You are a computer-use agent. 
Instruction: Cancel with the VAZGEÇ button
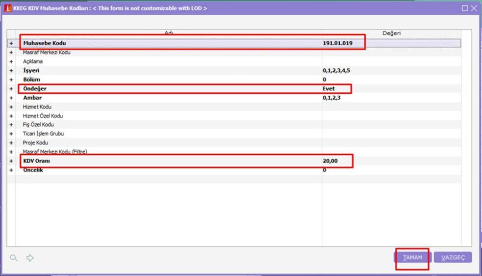453,257
